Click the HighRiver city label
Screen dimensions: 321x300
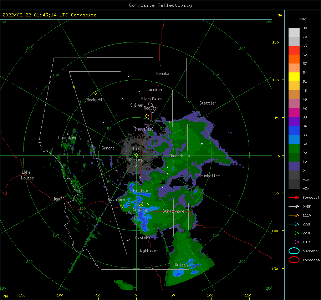click(148, 250)
